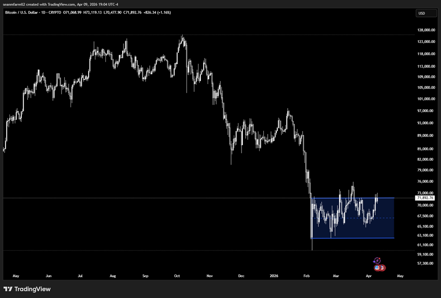
Task: Click the purple lightning event icon
Action: [377, 260]
